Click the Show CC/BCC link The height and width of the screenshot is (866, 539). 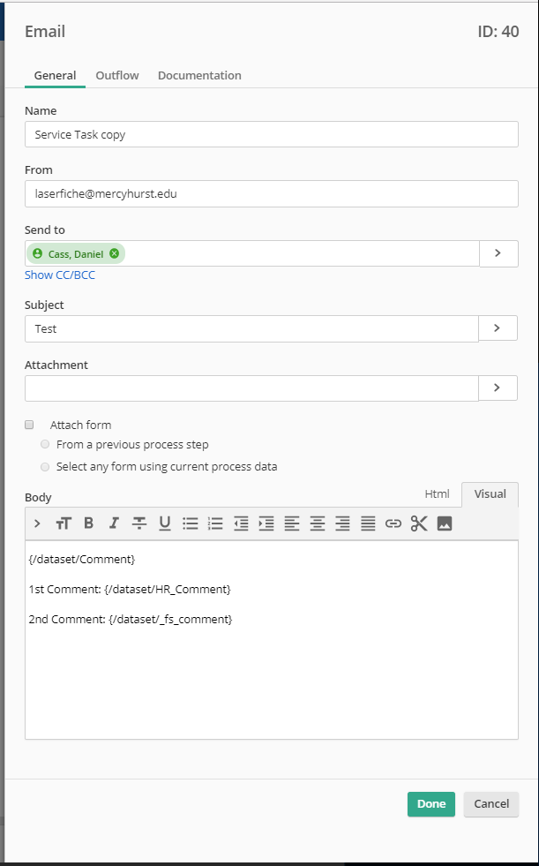[60, 275]
